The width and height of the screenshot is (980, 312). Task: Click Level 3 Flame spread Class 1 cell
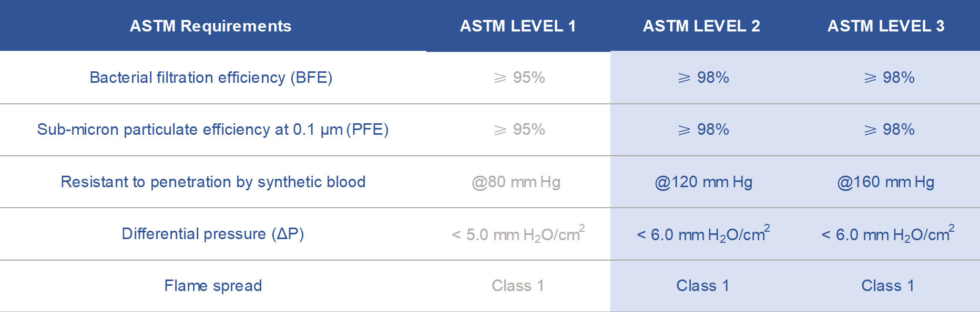(887, 286)
